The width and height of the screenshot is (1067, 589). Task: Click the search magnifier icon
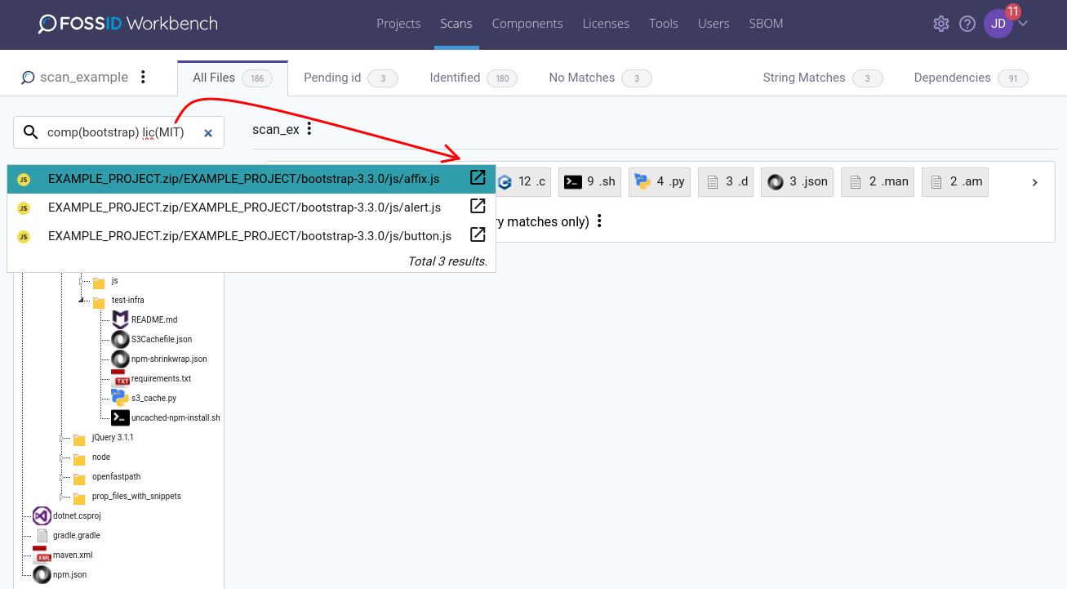pos(31,132)
